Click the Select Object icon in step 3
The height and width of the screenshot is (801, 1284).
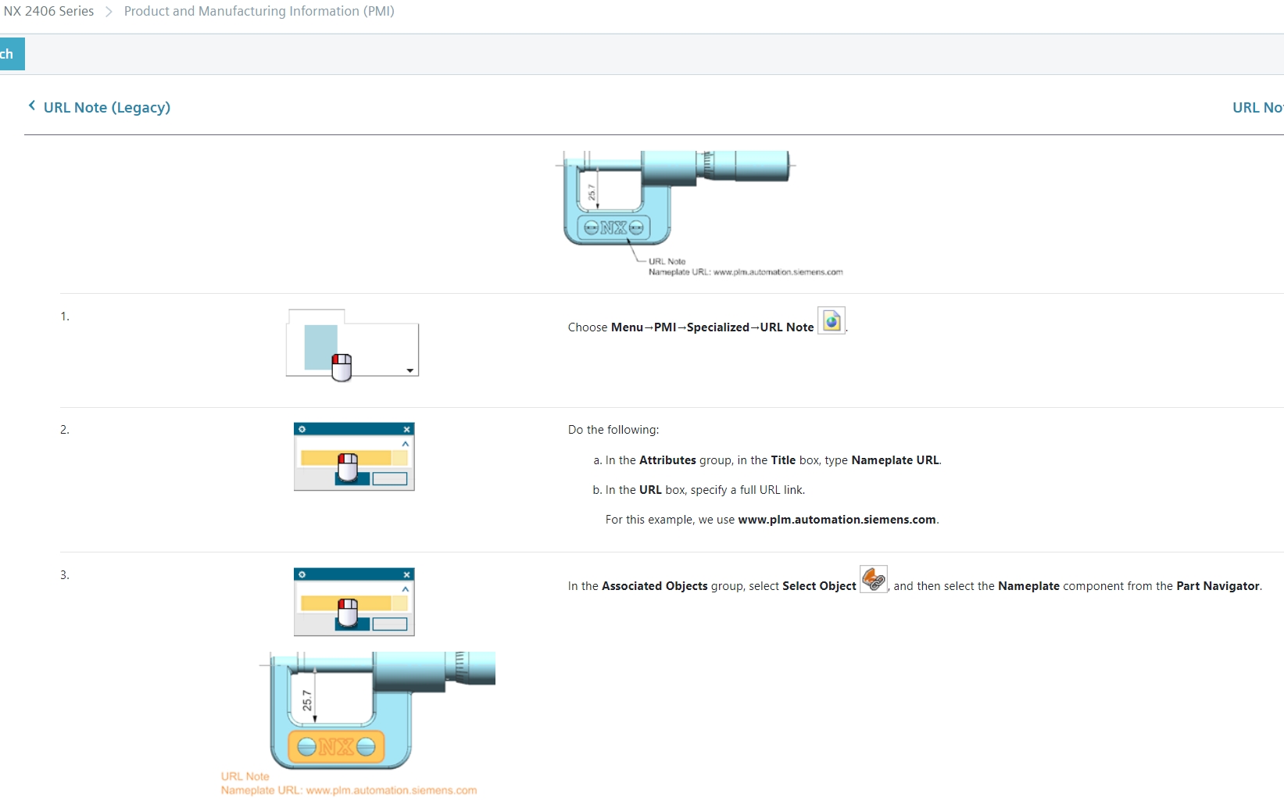tap(874, 579)
